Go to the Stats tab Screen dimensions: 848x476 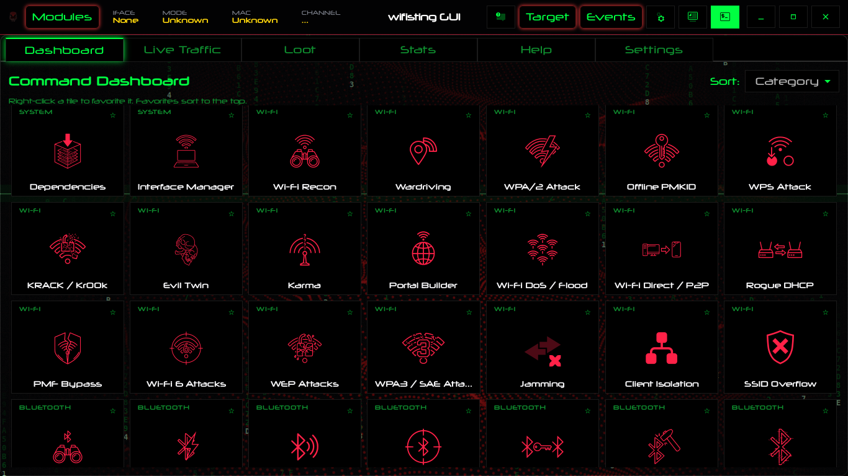(418, 50)
